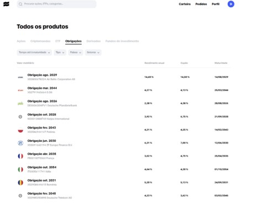Viewport: 256px width, 203px height.
Task: Click the blue user avatar icon
Action: pos(231,4)
